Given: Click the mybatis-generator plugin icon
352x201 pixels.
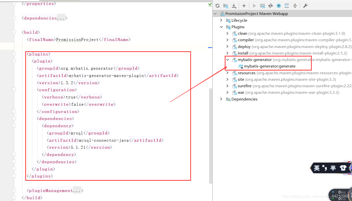Looking at the screenshot, I should coord(234,60).
